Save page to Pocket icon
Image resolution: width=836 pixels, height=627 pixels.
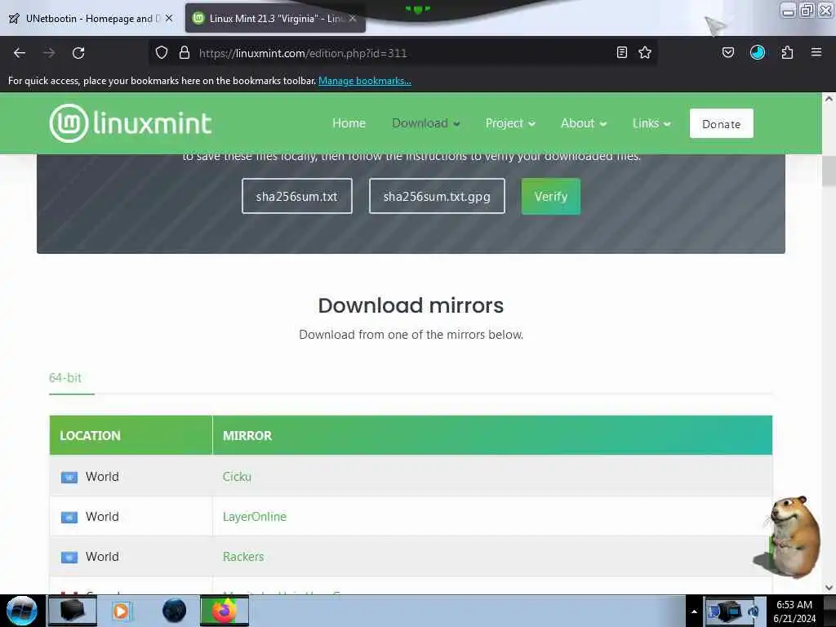727,52
